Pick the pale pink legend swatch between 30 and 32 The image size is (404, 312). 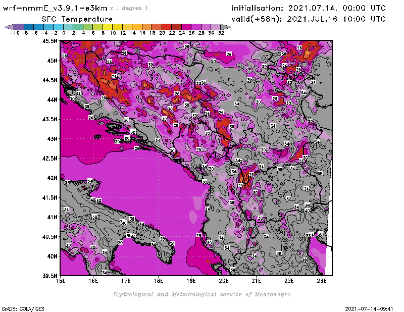pyautogui.click(x=216, y=27)
